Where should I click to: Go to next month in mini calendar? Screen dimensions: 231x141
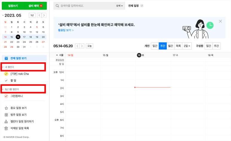44,15
